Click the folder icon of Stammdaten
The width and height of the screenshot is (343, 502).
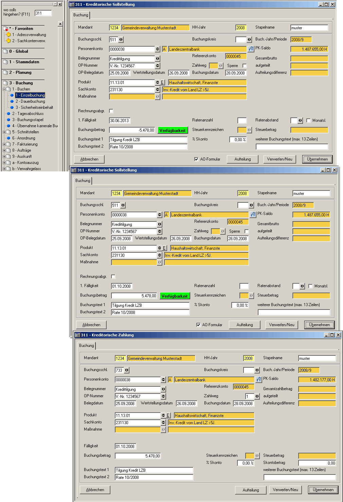tap(5, 62)
